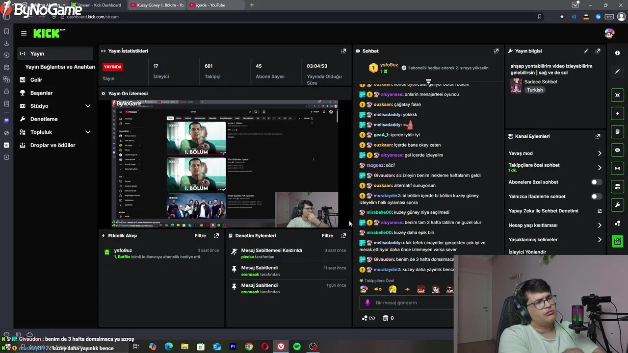Edit stream info with pencil icon
Screen dimensions: 628x353
click(586, 51)
